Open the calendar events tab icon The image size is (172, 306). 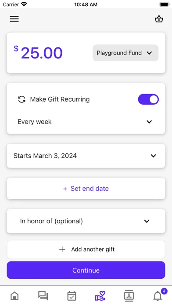click(x=72, y=296)
